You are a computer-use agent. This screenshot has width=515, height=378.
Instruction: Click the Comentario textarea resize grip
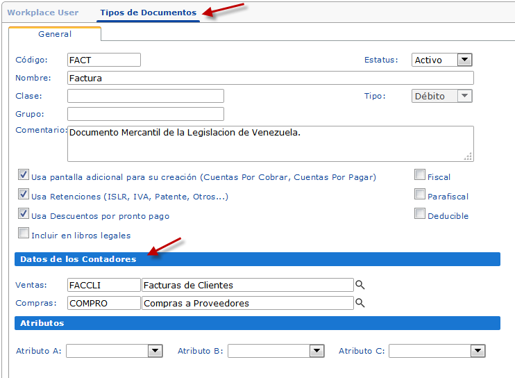click(468, 156)
